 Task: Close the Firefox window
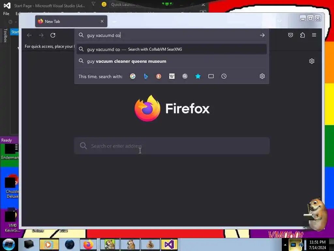[318, 19]
